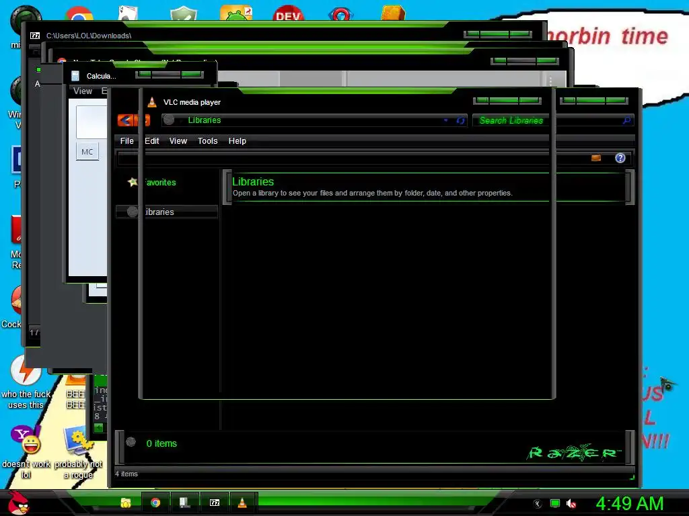The image size is (689, 516).
Task: Click the Calculator MC button
Action: 87,152
